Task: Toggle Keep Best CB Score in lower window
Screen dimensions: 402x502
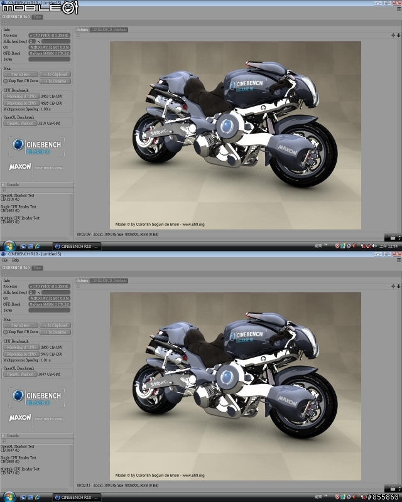Action: point(6,333)
